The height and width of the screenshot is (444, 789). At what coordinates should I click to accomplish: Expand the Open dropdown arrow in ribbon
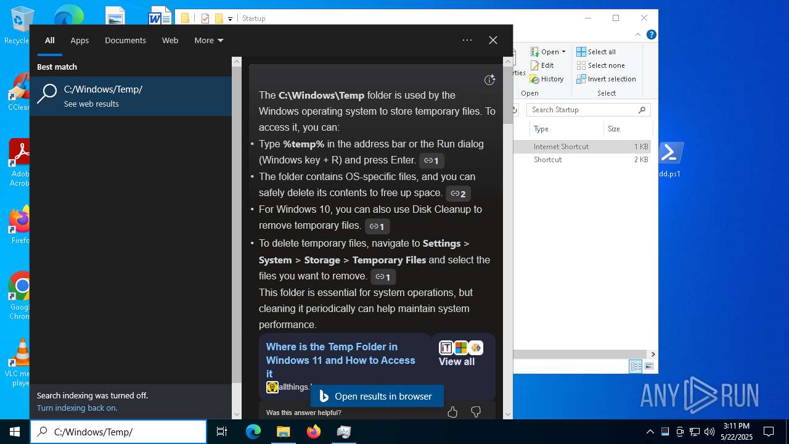(563, 52)
